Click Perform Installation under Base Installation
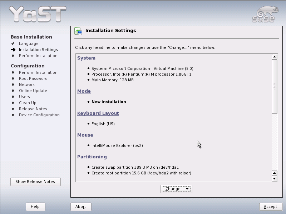The width and height of the screenshot is (286, 214). pyautogui.click(x=38, y=56)
